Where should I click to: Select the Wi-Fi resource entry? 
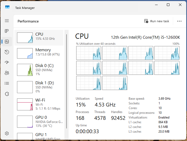(x=39, y=104)
